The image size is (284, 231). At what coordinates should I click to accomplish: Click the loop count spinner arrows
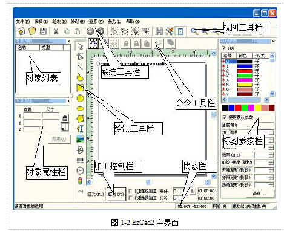click(x=271, y=132)
